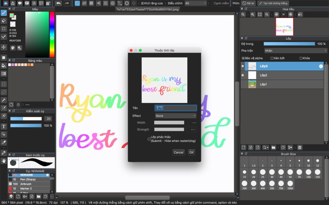Select Lớp1 layer row

pos(282,84)
